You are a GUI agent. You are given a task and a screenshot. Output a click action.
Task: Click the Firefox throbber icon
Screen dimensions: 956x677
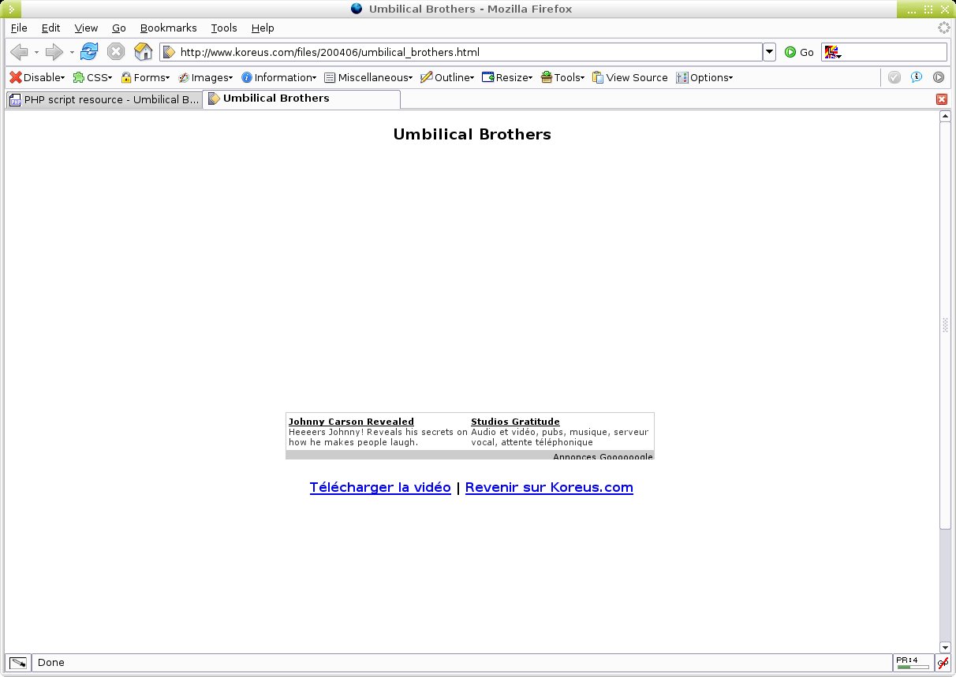(x=943, y=28)
